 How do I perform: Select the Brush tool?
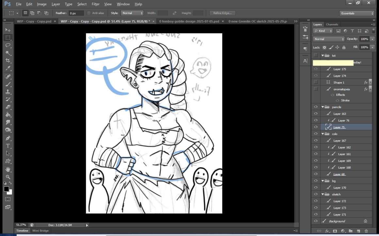click(8, 84)
